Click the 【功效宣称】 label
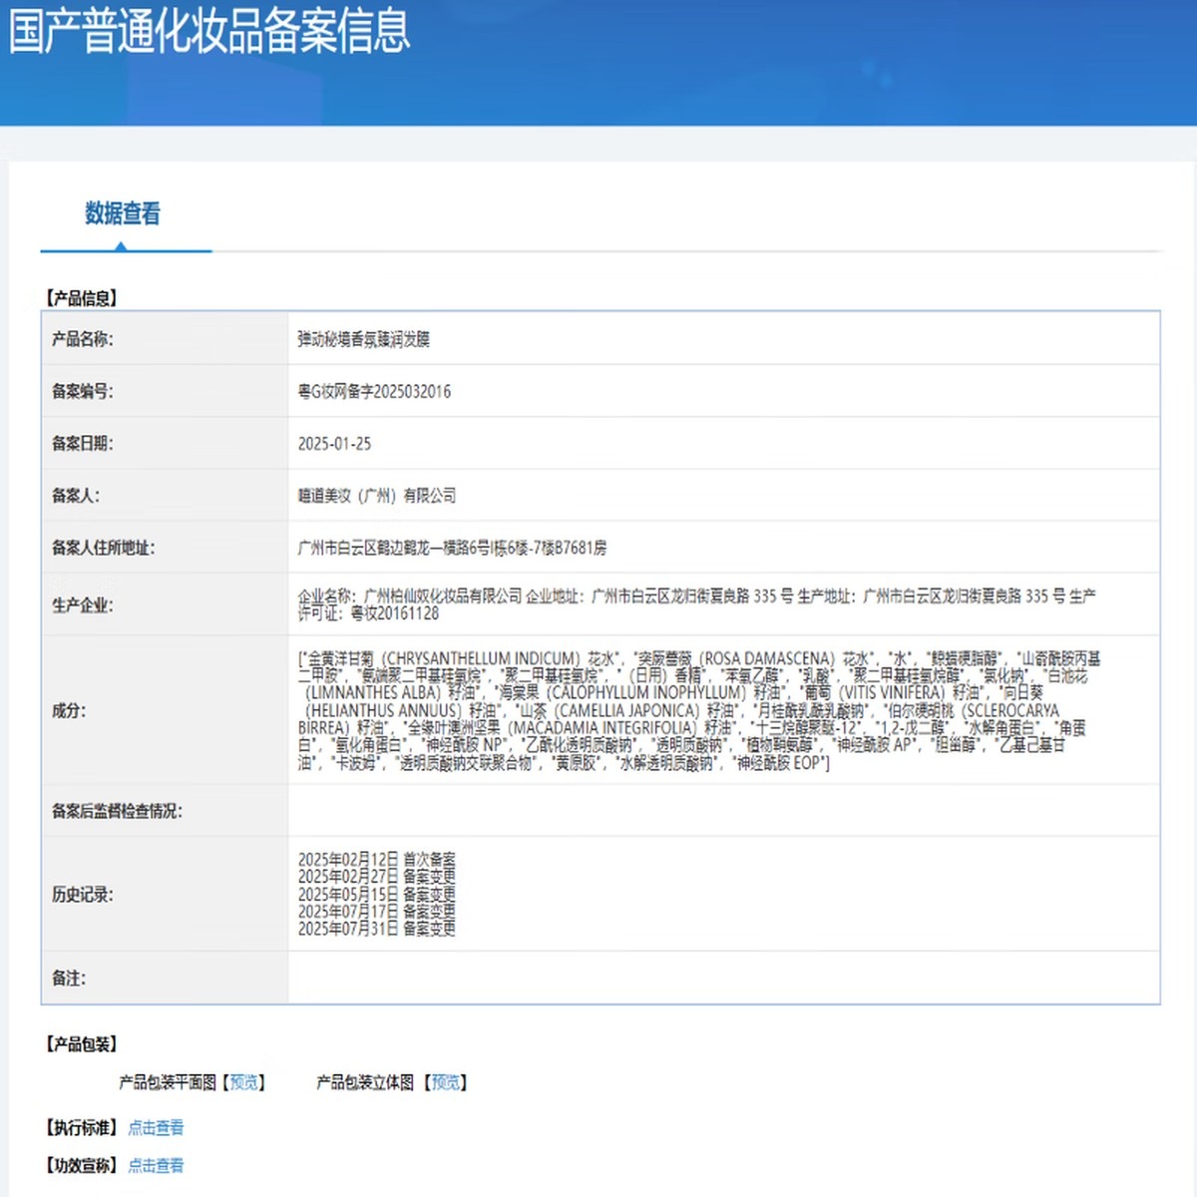 pos(82,1165)
